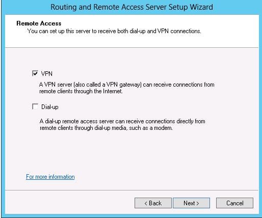Click the empty Dial-up checkbox square
Viewport: 262px width, 218px height.
[x=35, y=106]
